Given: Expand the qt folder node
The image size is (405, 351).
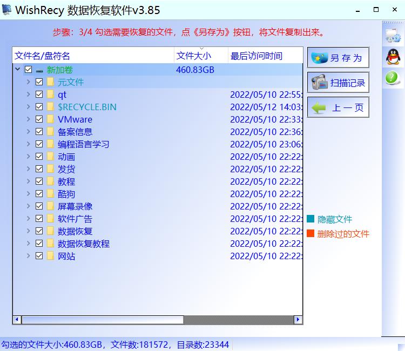Looking at the screenshot, I should click(x=29, y=94).
